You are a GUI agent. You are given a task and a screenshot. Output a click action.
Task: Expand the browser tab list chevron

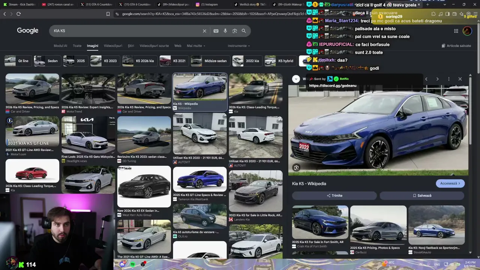coord(445,4)
